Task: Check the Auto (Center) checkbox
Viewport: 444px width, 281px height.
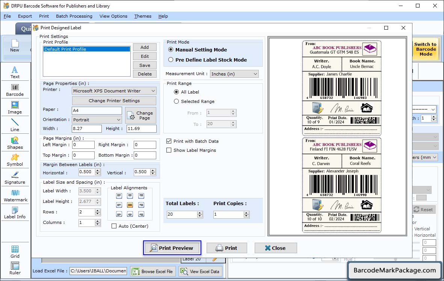Action: [x=114, y=226]
